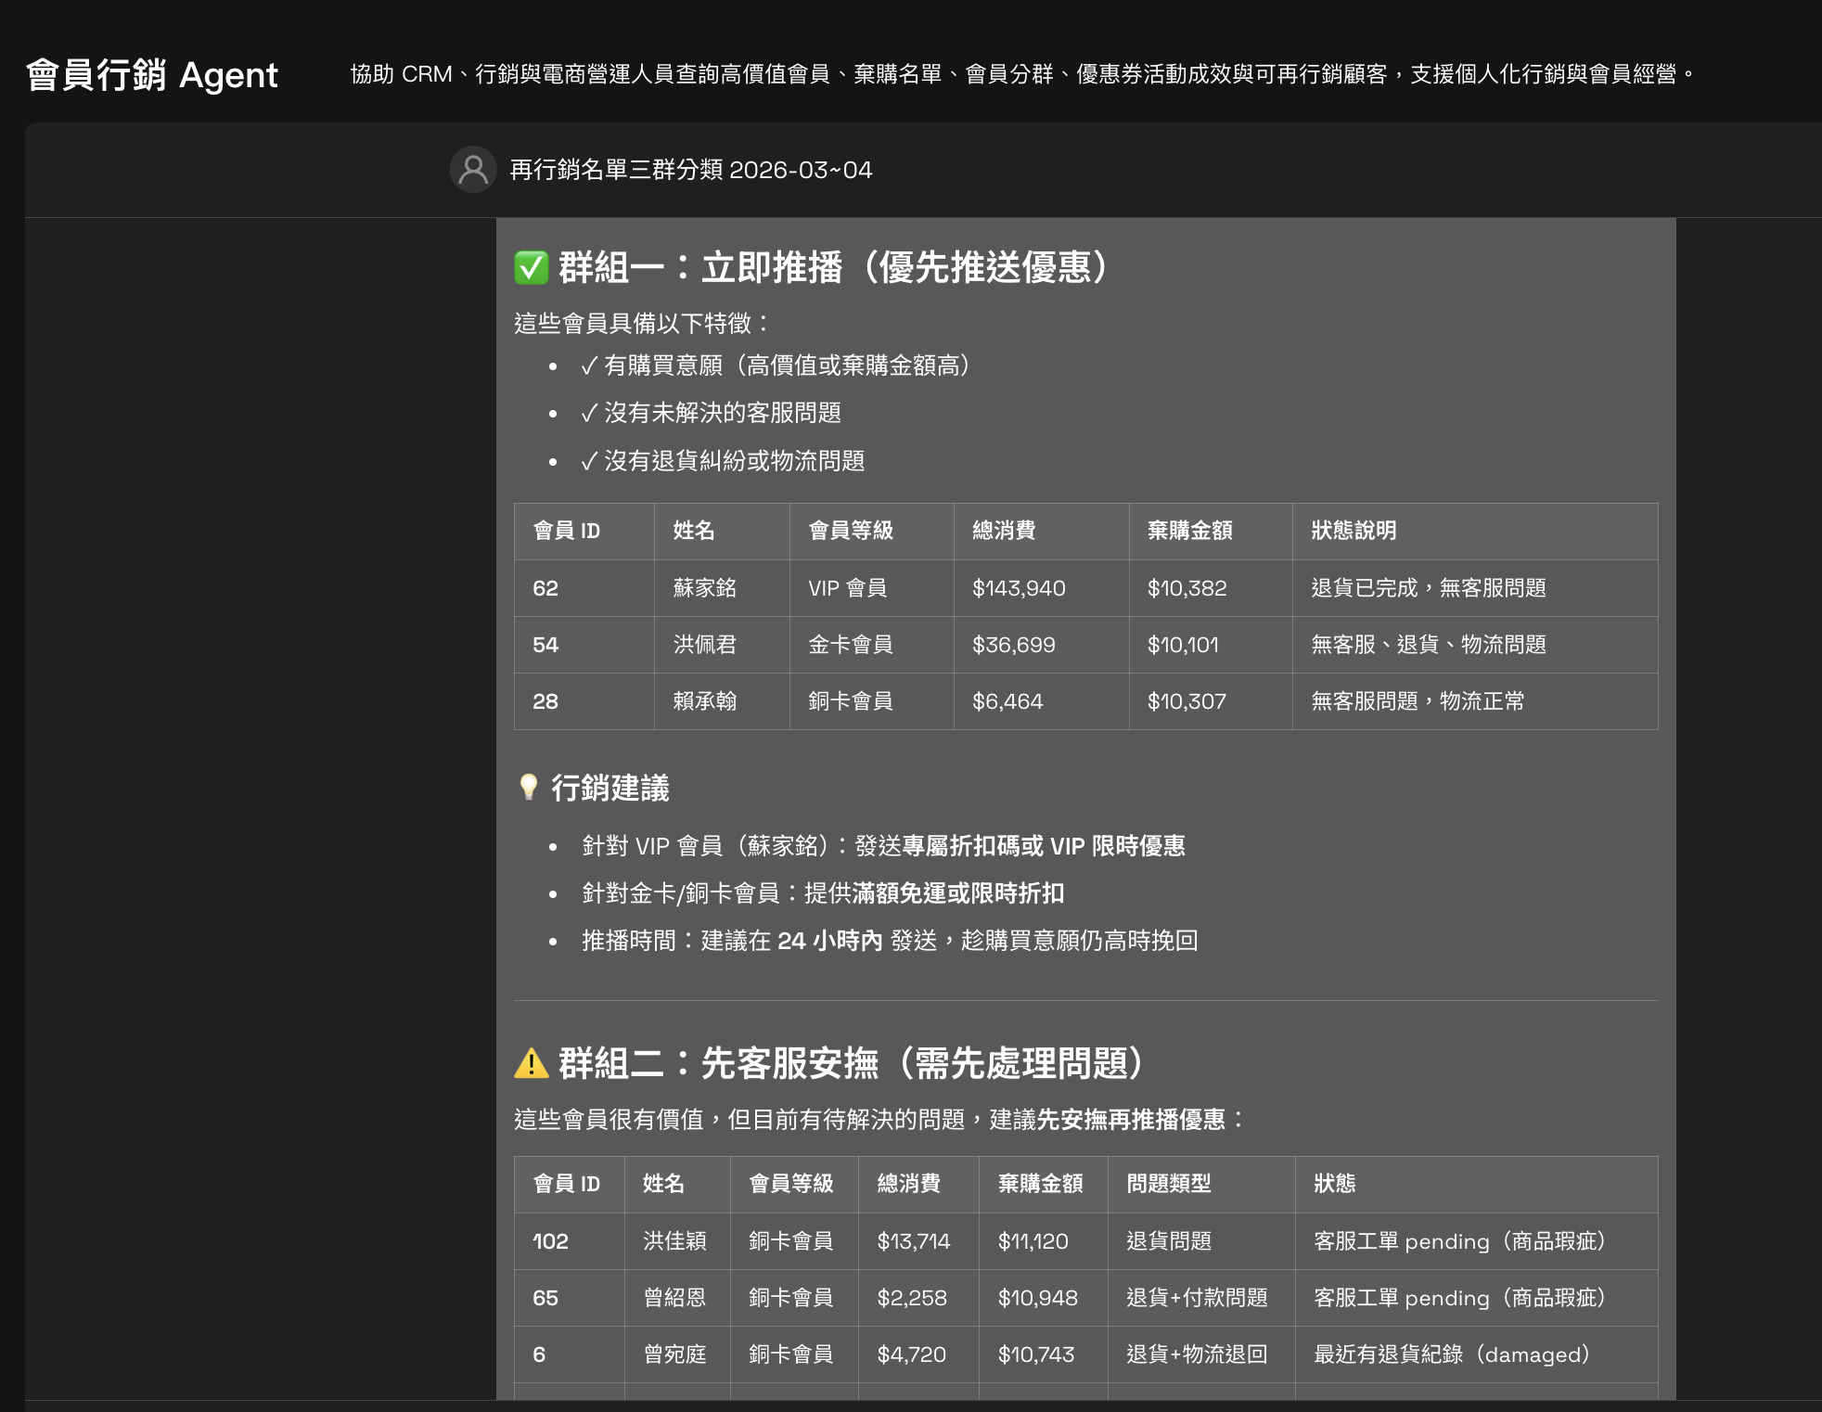Click the name 洪佳穎
This screenshot has width=1822, height=1412.
[x=674, y=1241]
